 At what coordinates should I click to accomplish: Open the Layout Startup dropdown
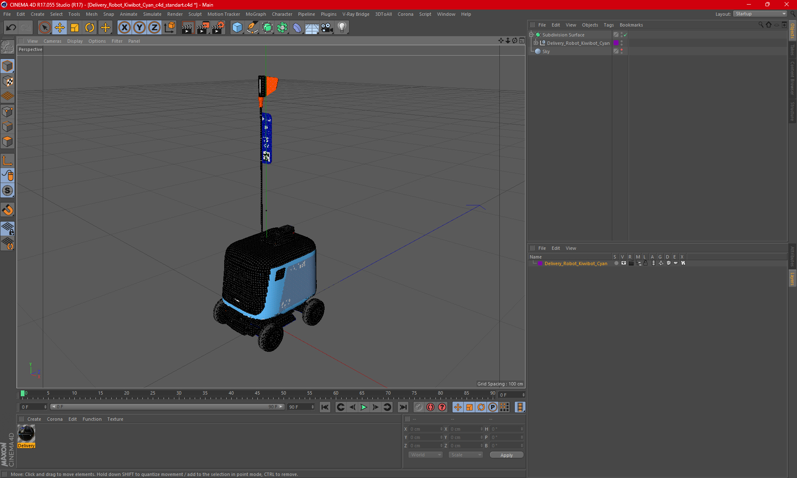[x=760, y=14]
